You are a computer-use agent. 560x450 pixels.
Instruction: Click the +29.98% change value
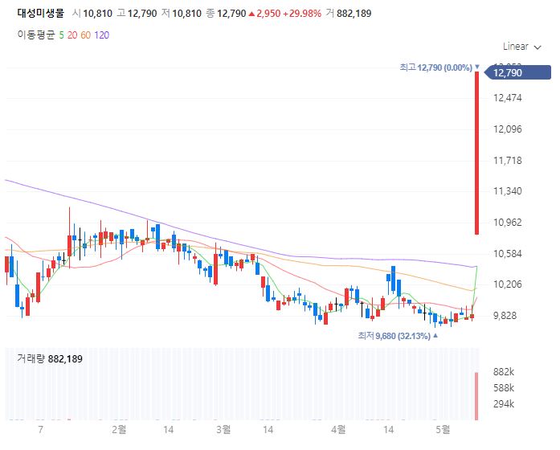(x=302, y=14)
